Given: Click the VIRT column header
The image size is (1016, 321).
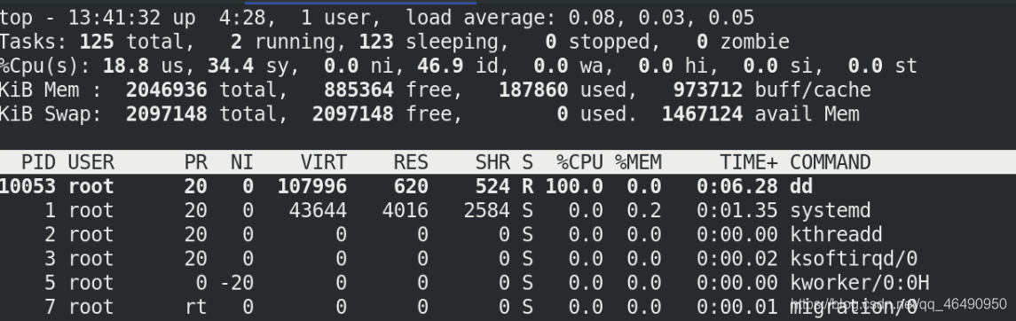Looking at the screenshot, I should pyautogui.click(x=323, y=161).
